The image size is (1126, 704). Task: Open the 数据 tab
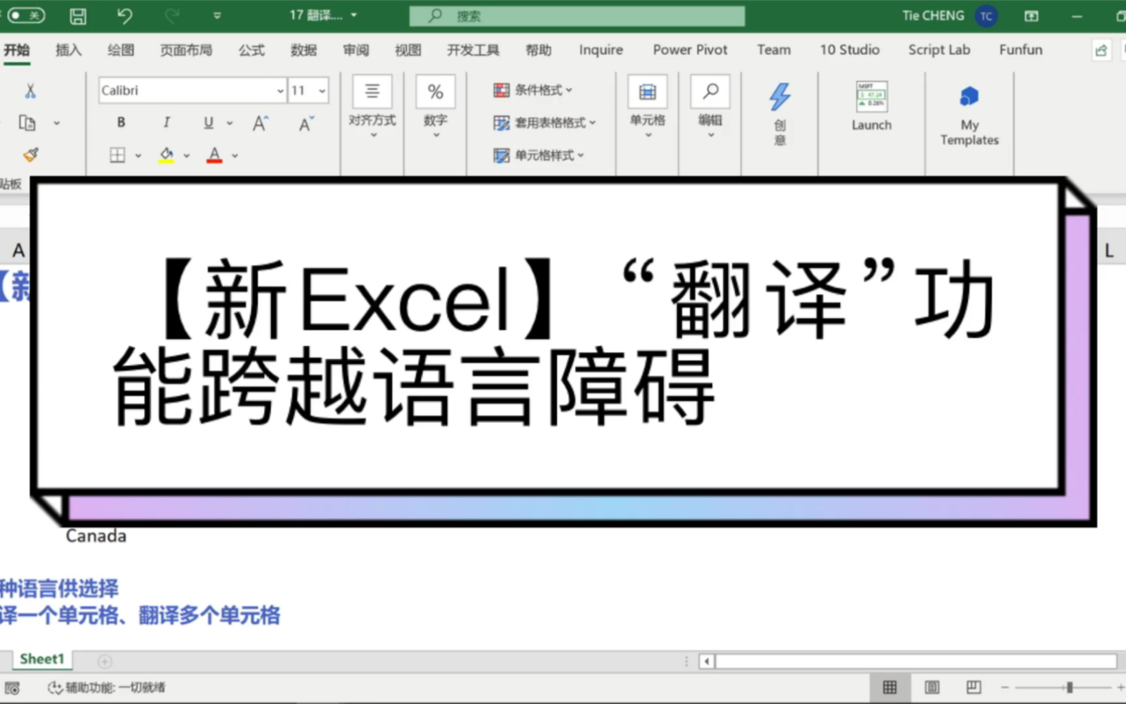coord(304,50)
